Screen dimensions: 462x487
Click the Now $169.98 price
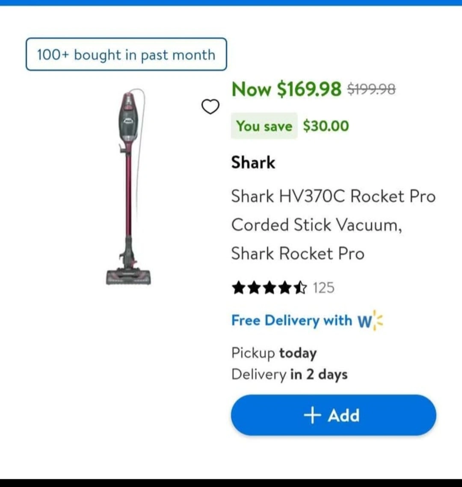286,89
